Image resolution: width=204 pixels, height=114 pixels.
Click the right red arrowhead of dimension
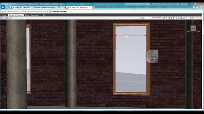[x=145, y=35]
